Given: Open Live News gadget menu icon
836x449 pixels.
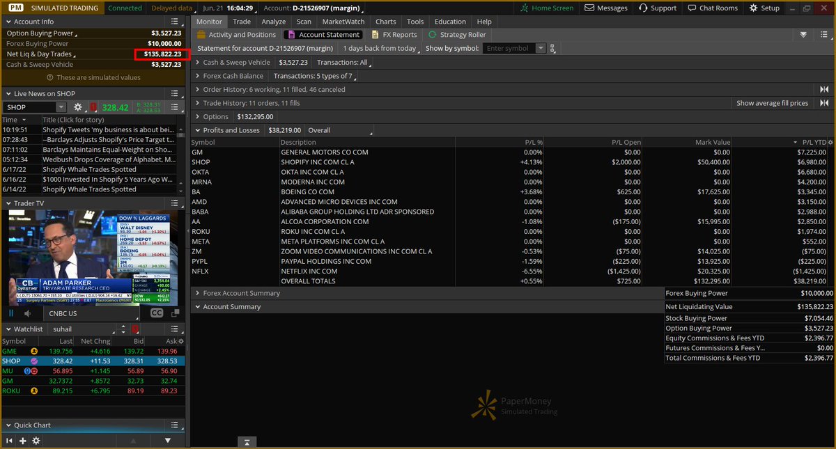Looking at the screenshot, I should point(175,93).
